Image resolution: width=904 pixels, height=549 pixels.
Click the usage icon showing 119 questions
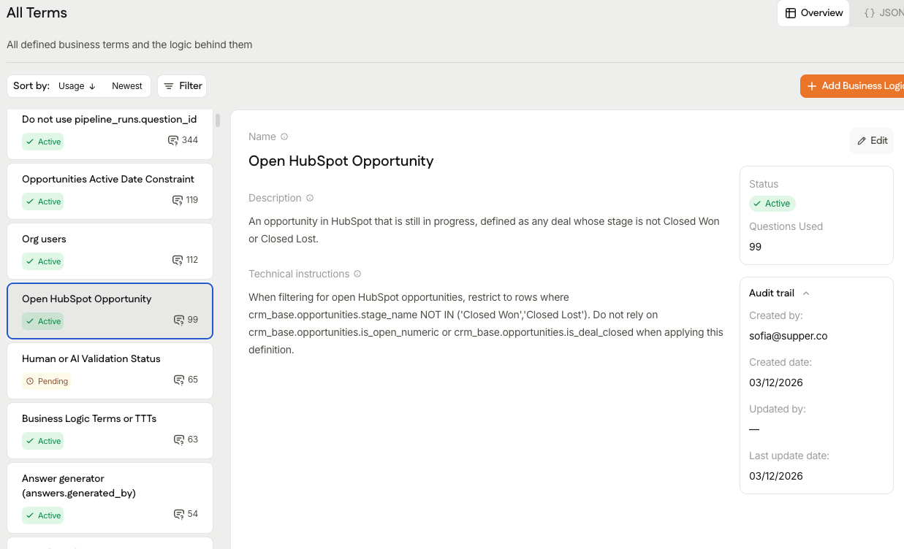(178, 200)
